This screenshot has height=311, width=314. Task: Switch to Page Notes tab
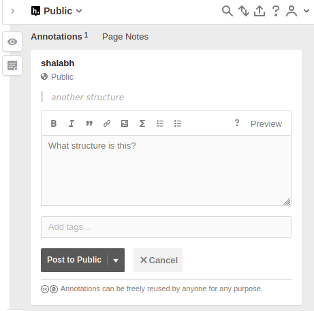pyautogui.click(x=125, y=37)
